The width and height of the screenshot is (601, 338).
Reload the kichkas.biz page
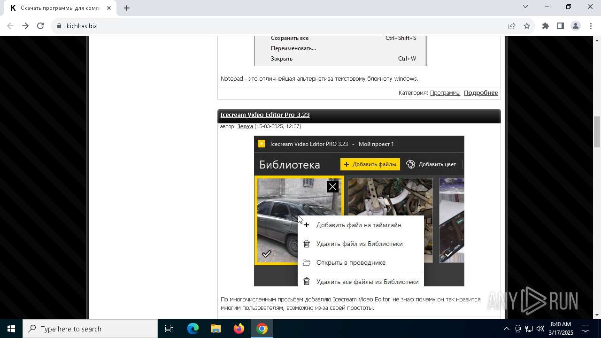(40, 26)
